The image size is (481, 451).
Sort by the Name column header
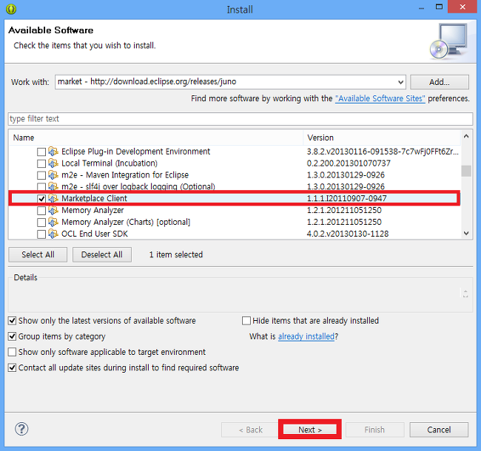(x=156, y=138)
